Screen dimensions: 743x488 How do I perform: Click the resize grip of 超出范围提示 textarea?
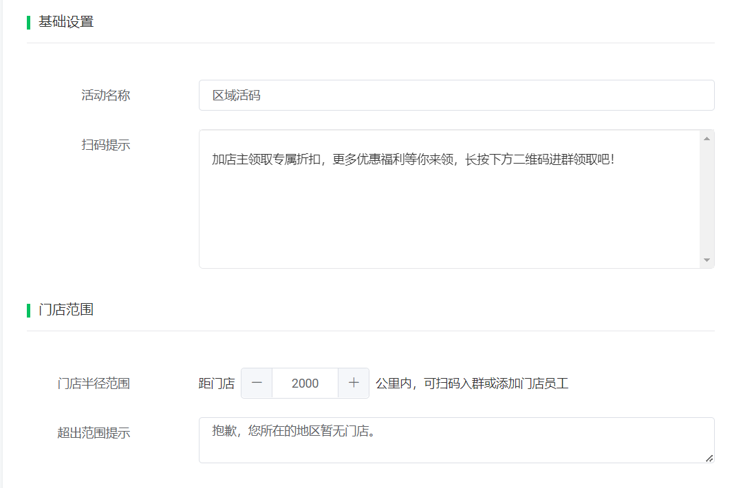[x=711, y=458]
